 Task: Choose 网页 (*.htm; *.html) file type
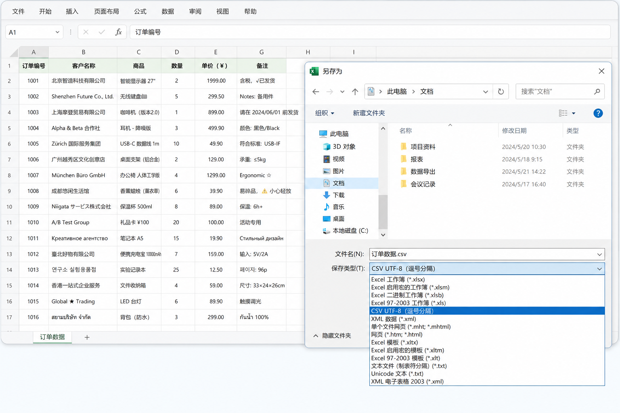pos(487,335)
